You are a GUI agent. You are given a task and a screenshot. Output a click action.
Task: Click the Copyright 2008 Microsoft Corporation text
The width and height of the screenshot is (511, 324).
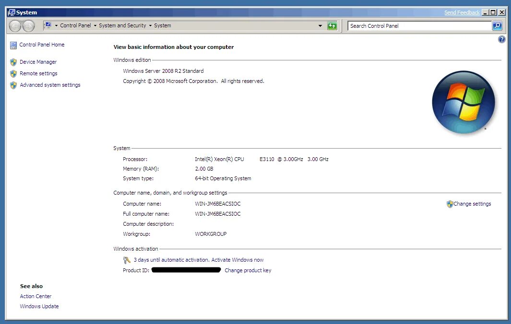[x=193, y=81]
